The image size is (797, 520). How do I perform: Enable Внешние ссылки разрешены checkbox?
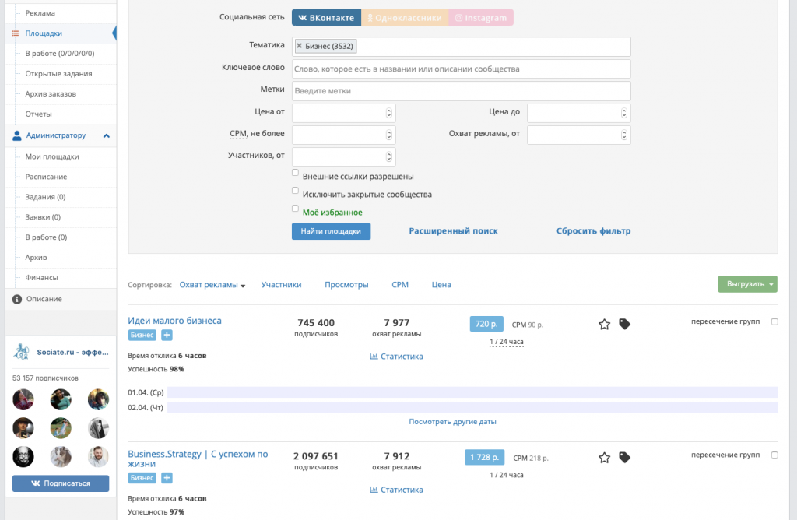(295, 174)
